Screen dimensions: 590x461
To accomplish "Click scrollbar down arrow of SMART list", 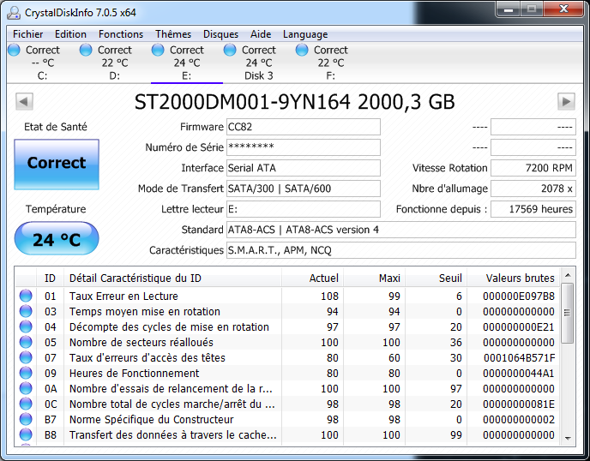I will (568, 438).
